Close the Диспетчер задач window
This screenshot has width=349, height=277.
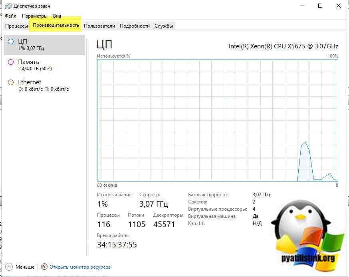click(x=339, y=6)
